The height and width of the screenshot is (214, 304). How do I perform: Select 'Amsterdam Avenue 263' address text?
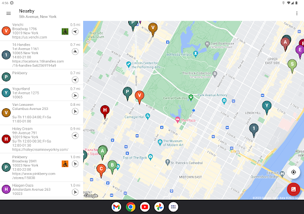pos(31,190)
